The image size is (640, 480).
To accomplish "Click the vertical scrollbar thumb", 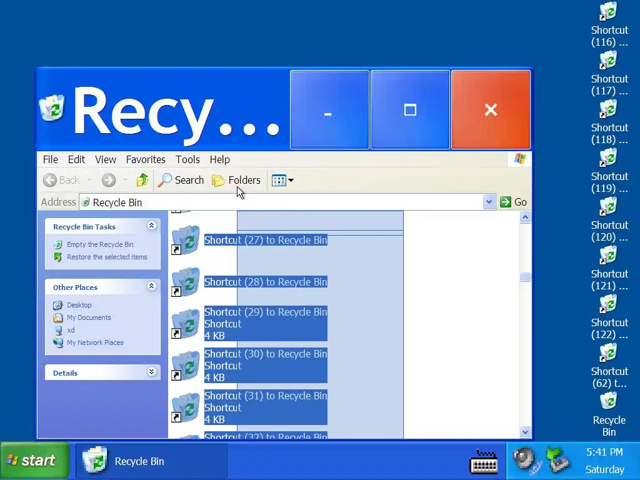I will (525, 277).
